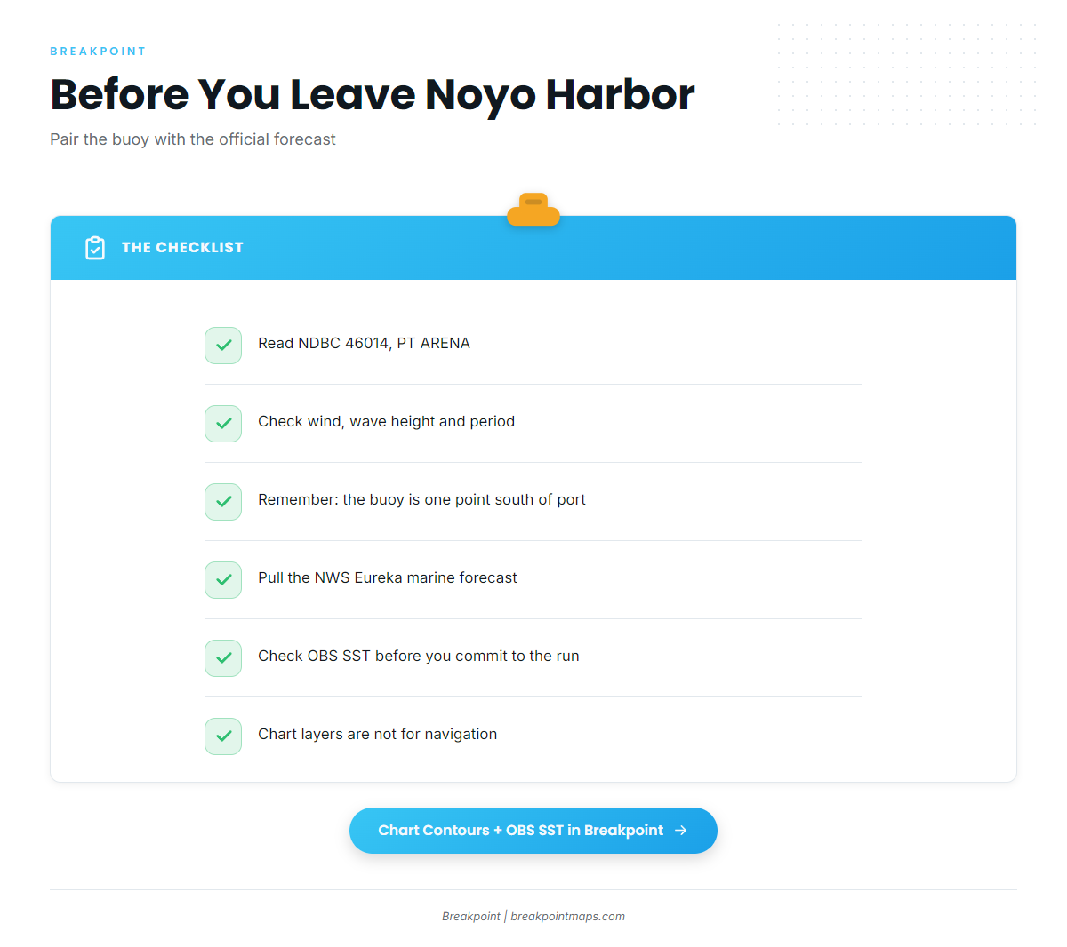Click the arrow icon in the Chart Contours button
This screenshot has width=1067, height=947.
[x=681, y=831]
